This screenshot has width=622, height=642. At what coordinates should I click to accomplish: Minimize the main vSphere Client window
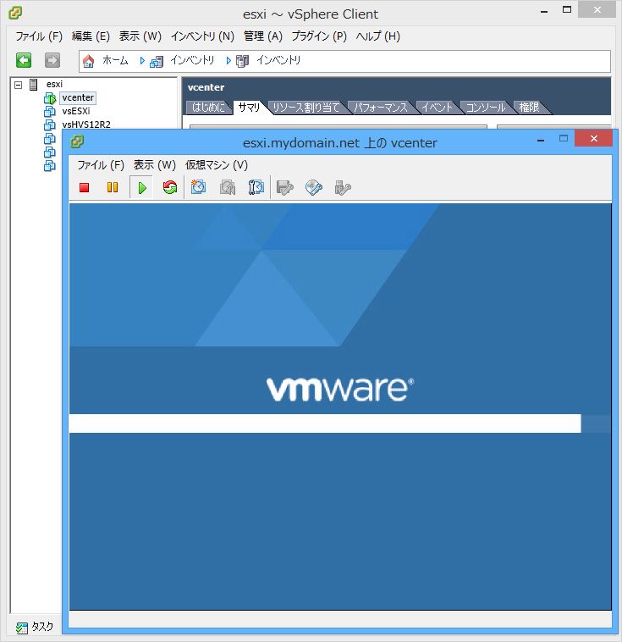coord(544,12)
